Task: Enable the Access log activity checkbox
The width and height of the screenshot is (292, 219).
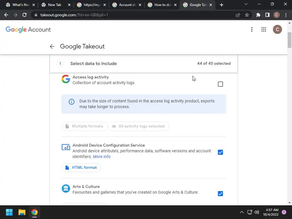Action: tap(220, 84)
